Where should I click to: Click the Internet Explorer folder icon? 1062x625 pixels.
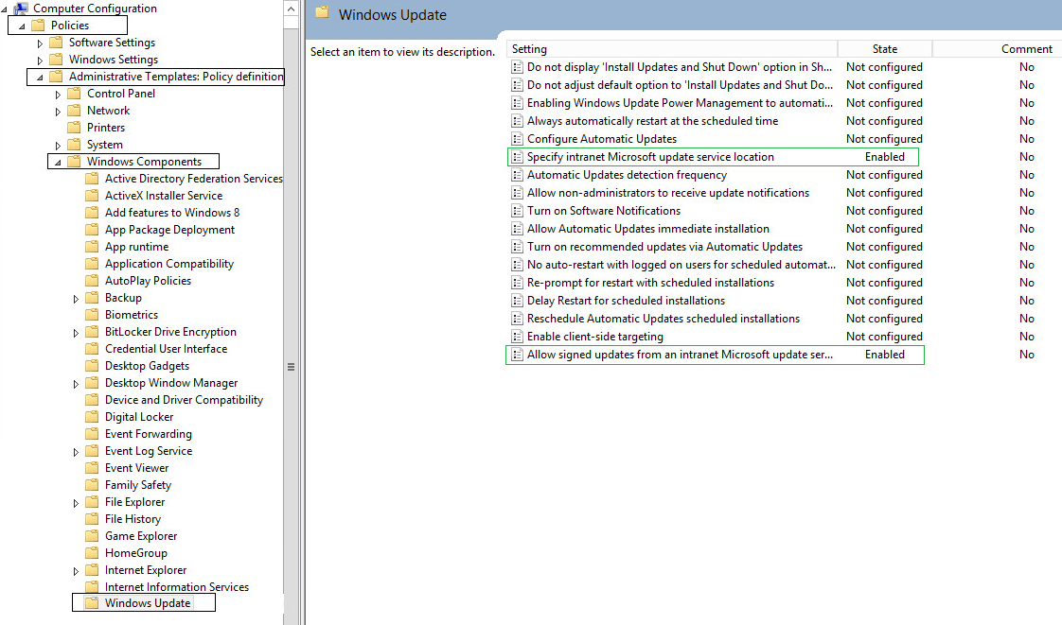(91, 570)
